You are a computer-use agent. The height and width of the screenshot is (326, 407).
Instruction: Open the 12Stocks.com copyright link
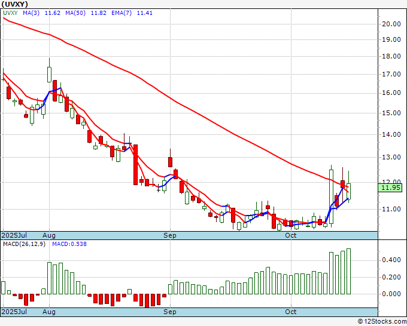click(x=382, y=321)
